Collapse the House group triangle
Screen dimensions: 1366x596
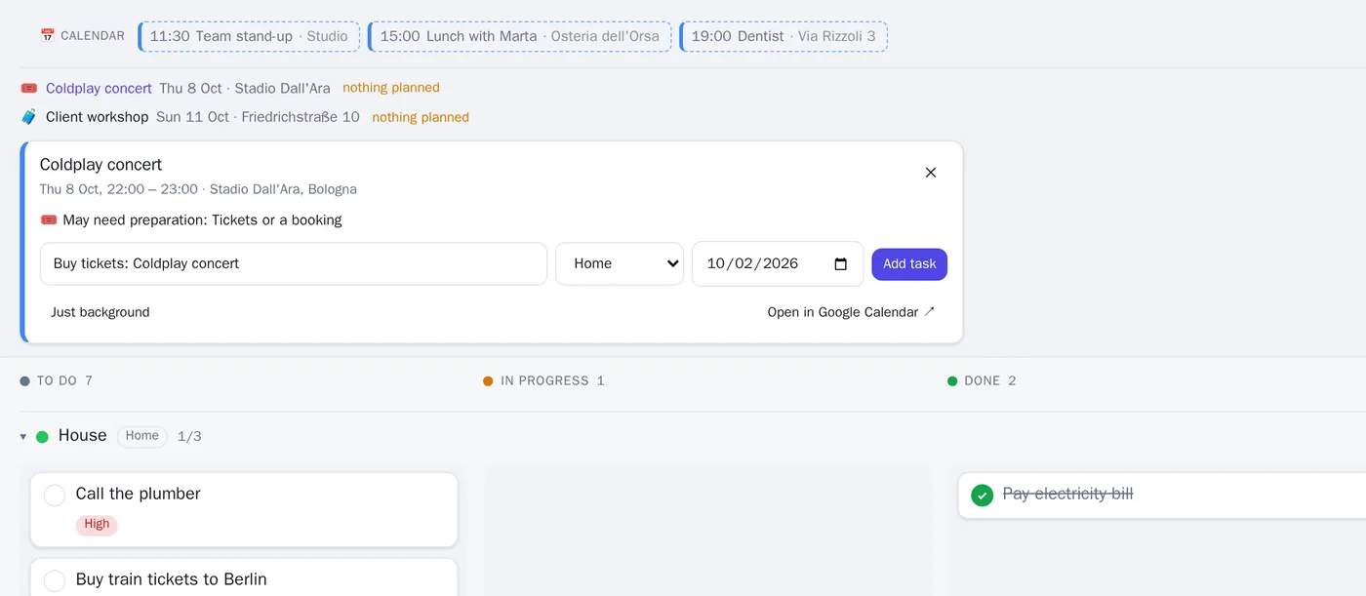point(23,437)
